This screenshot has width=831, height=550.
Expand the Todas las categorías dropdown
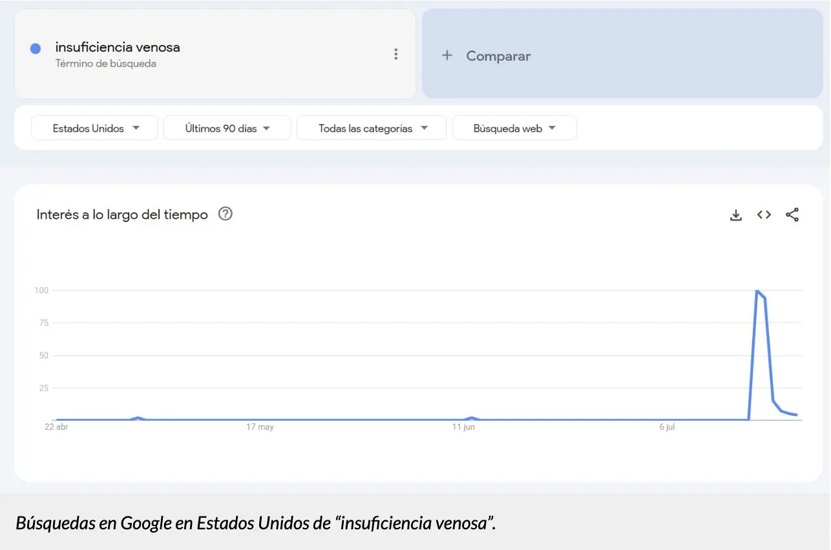372,128
